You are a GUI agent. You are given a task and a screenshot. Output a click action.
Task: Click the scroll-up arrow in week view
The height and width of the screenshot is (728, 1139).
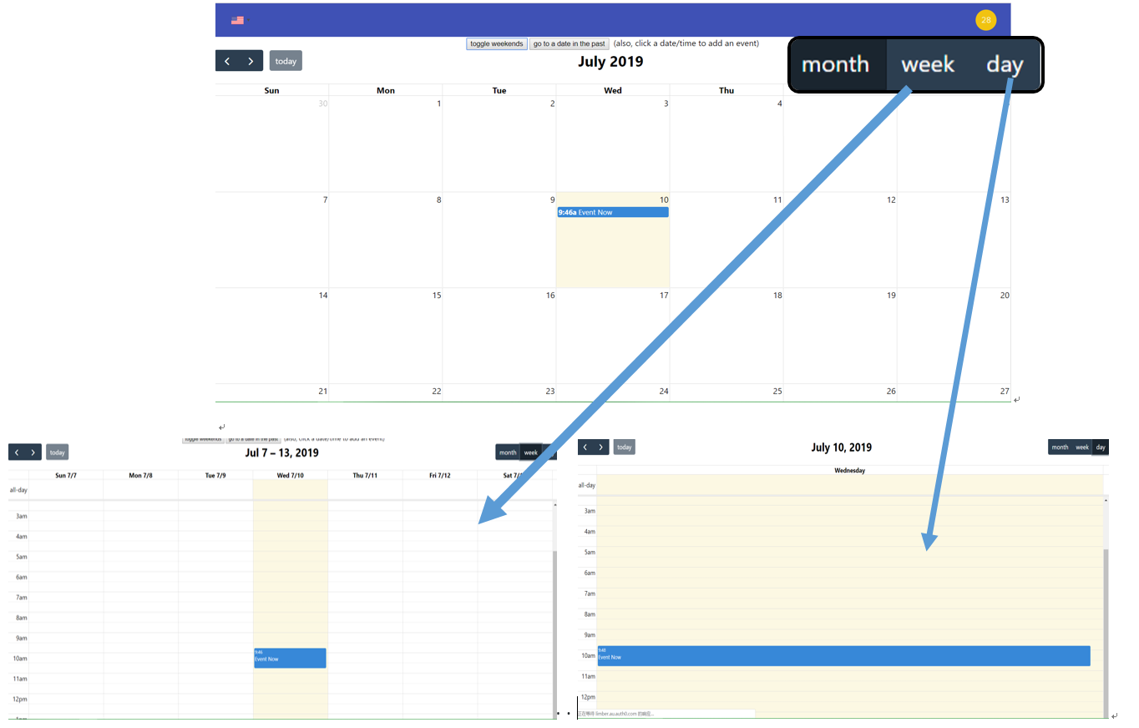(x=555, y=505)
